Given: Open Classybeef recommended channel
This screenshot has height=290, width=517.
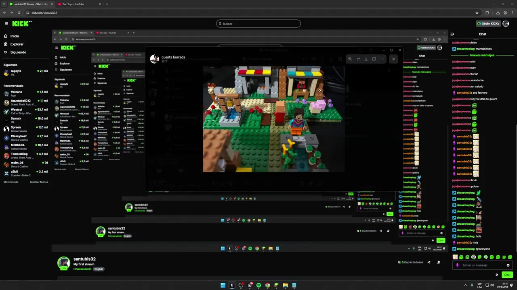Looking at the screenshot, I should pos(26,138).
